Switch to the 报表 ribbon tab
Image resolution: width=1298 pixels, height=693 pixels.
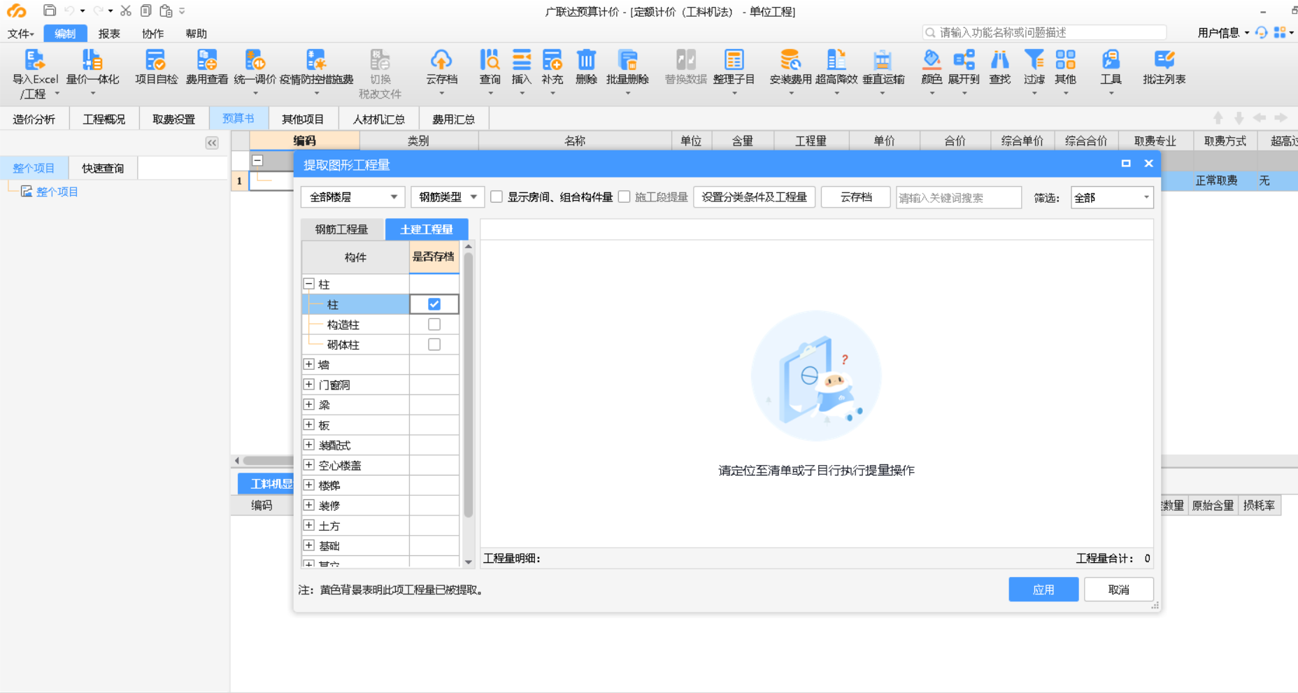click(x=109, y=34)
